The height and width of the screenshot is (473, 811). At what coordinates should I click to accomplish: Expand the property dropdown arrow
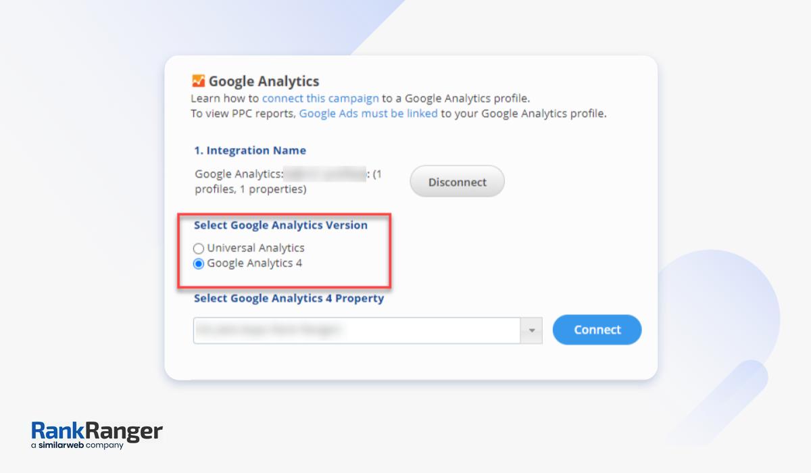coord(531,330)
